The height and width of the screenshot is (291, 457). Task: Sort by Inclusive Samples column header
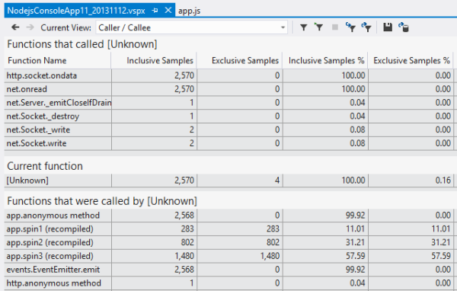160,60
